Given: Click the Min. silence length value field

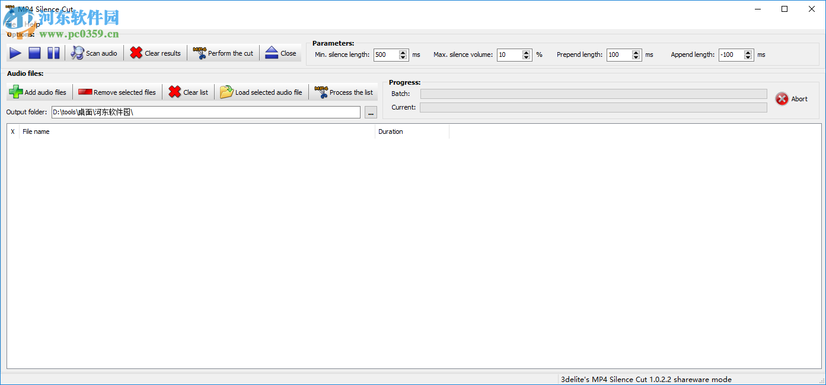Looking at the screenshot, I should pyautogui.click(x=386, y=54).
